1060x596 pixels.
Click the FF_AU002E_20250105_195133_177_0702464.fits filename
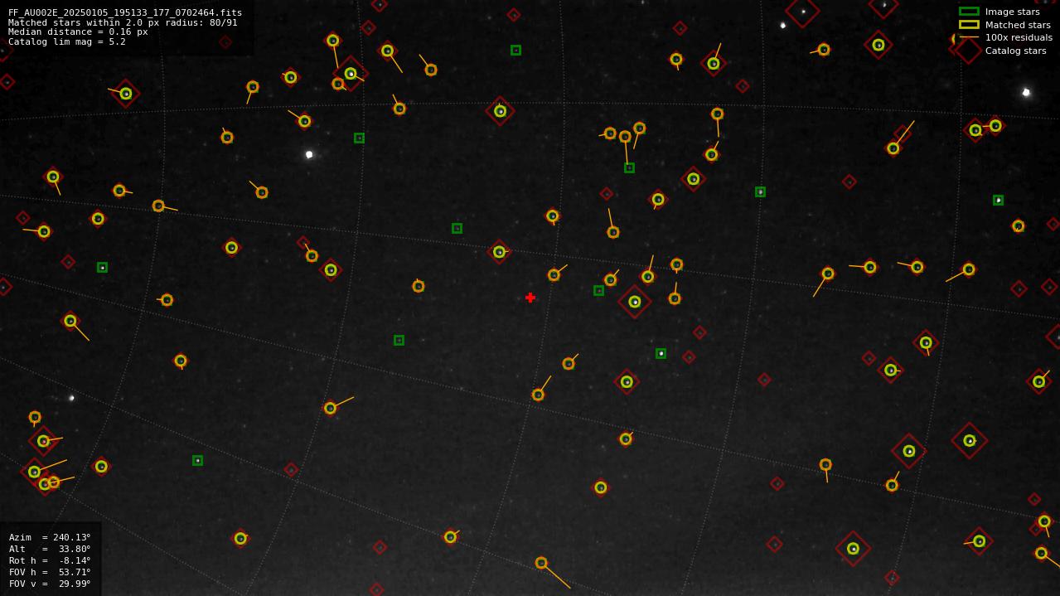pos(125,12)
